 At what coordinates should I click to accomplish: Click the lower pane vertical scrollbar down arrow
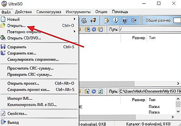click(178, 112)
